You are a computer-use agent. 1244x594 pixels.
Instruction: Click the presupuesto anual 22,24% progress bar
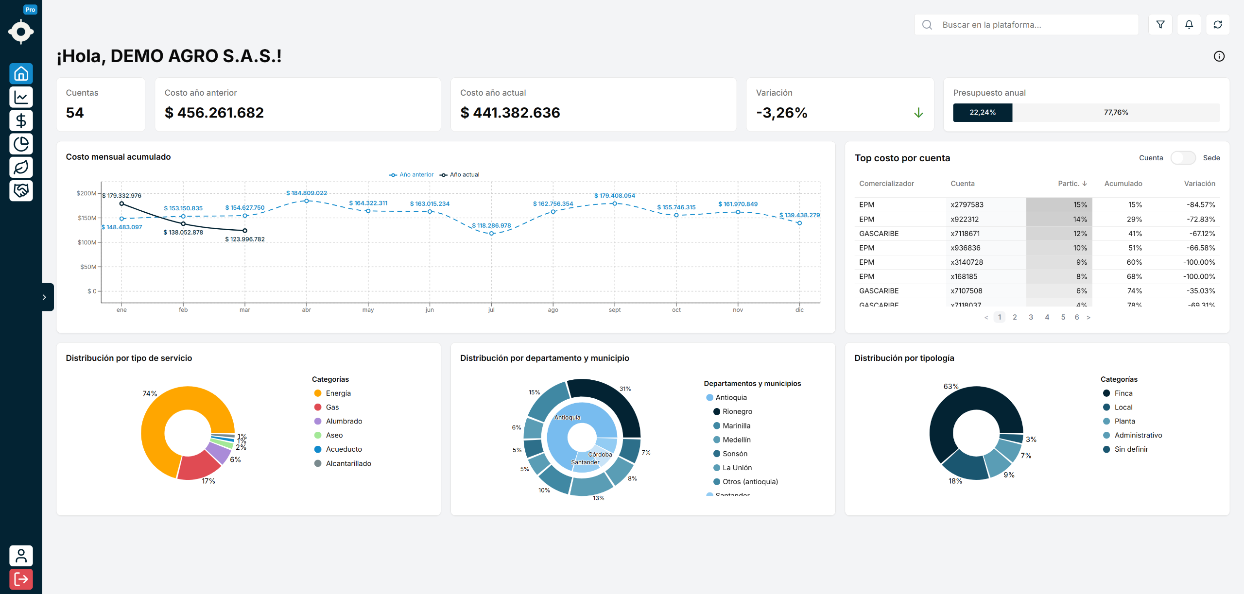(982, 113)
